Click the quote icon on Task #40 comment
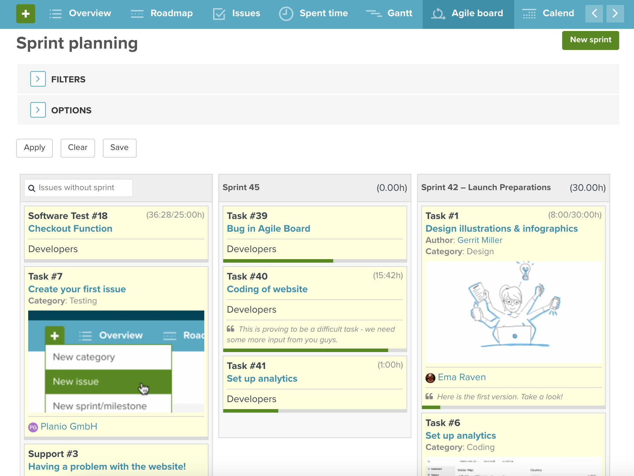The height and width of the screenshot is (476, 634). pos(231,329)
